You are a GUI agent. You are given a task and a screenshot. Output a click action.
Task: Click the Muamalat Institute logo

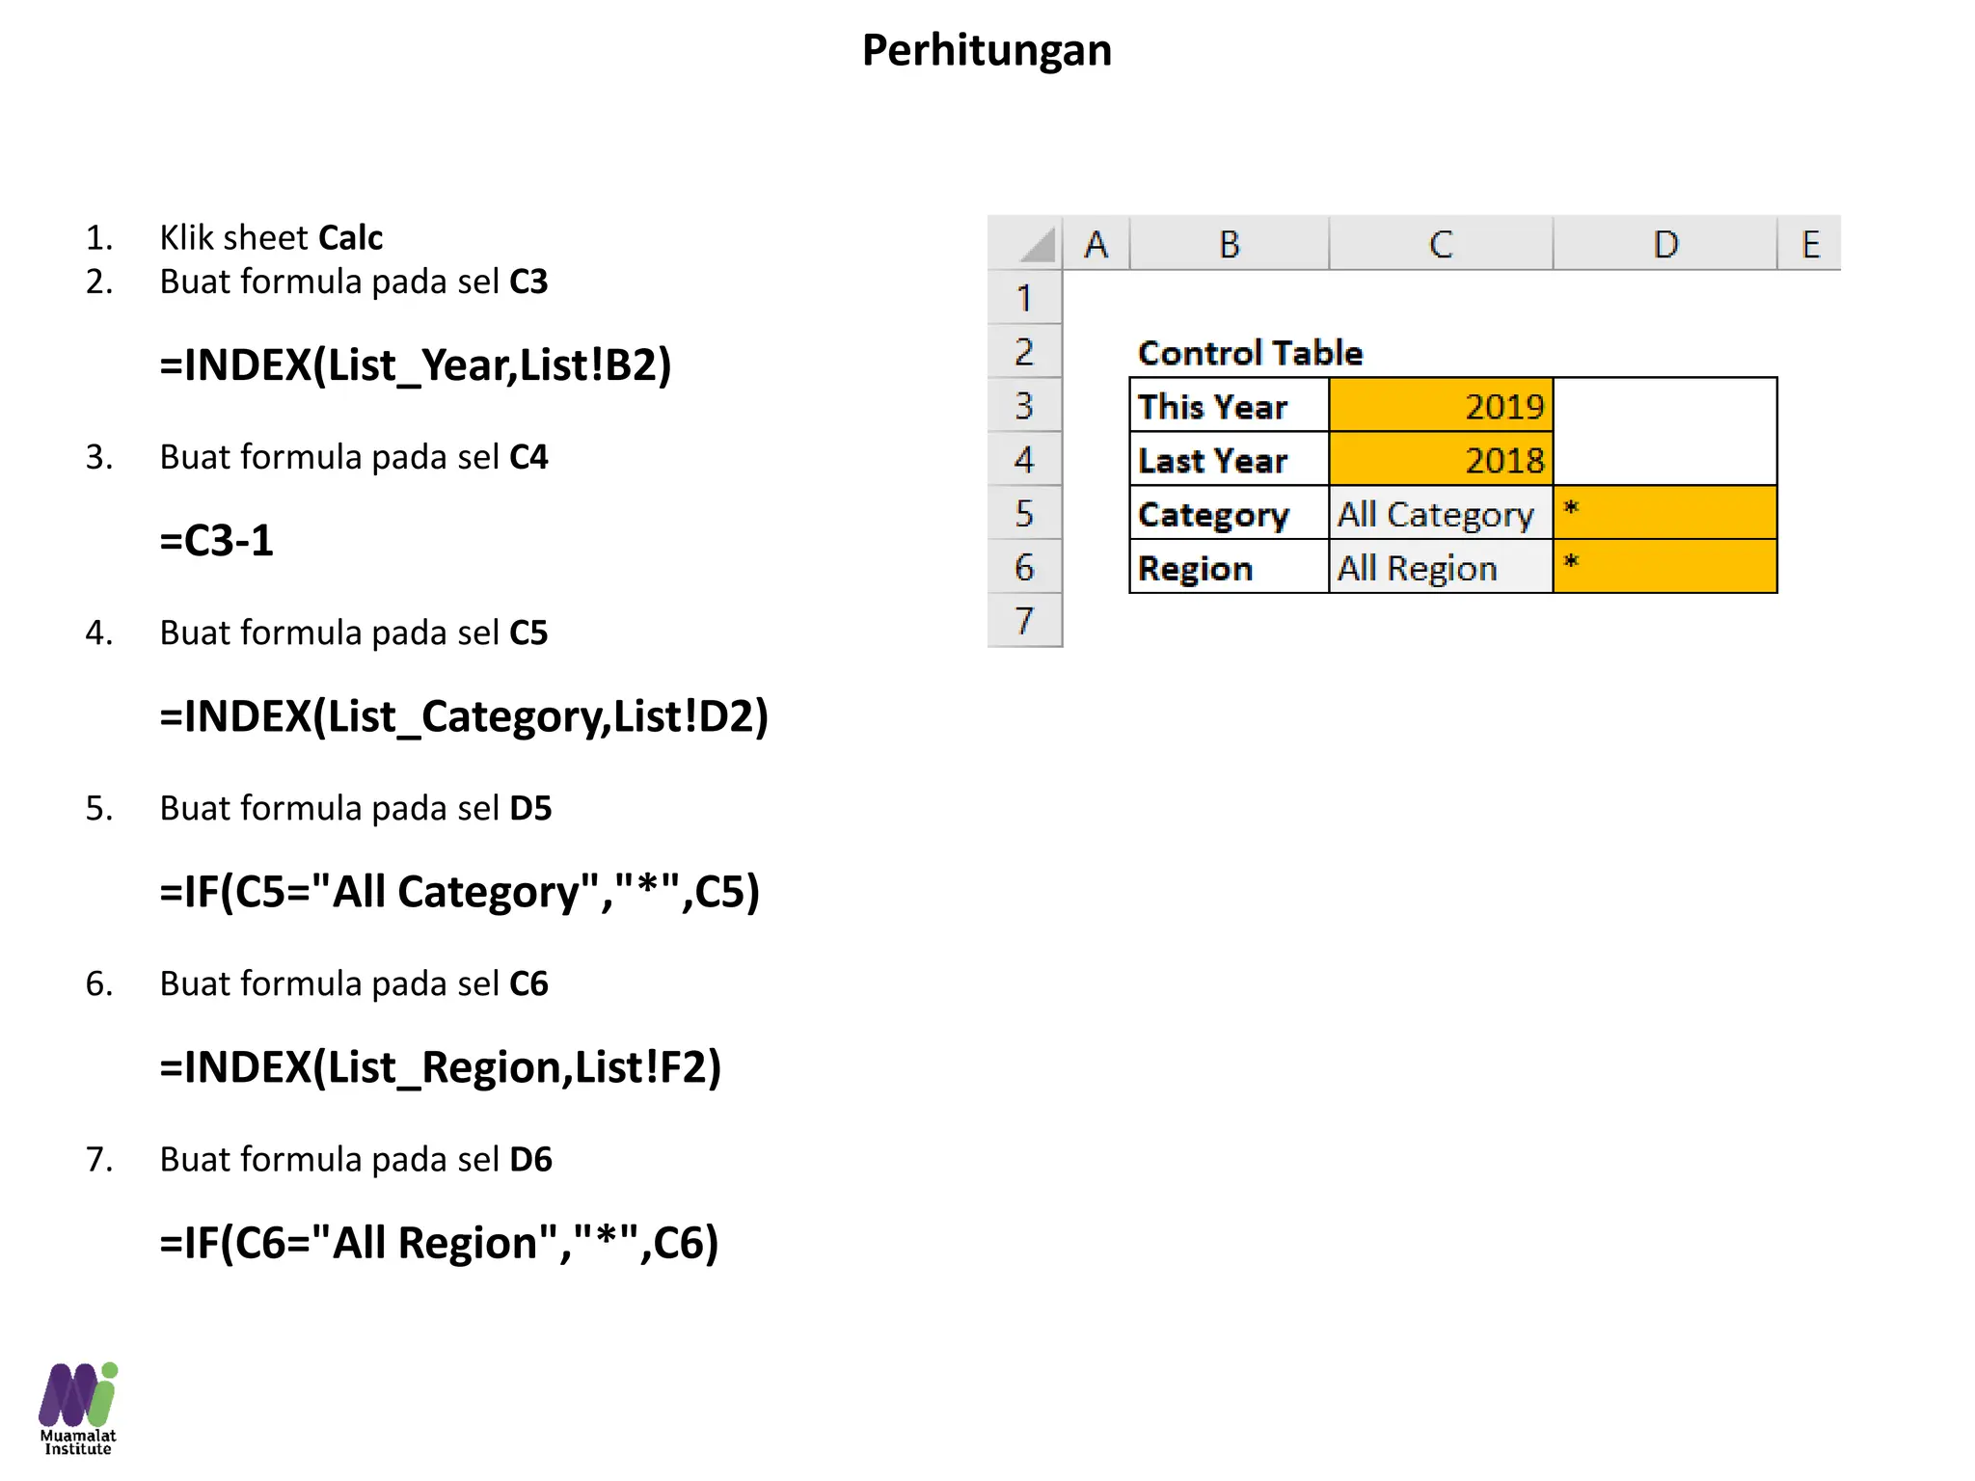click(x=78, y=1408)
